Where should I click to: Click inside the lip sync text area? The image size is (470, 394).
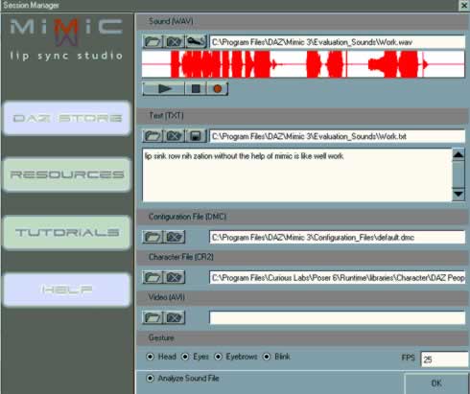297,175
